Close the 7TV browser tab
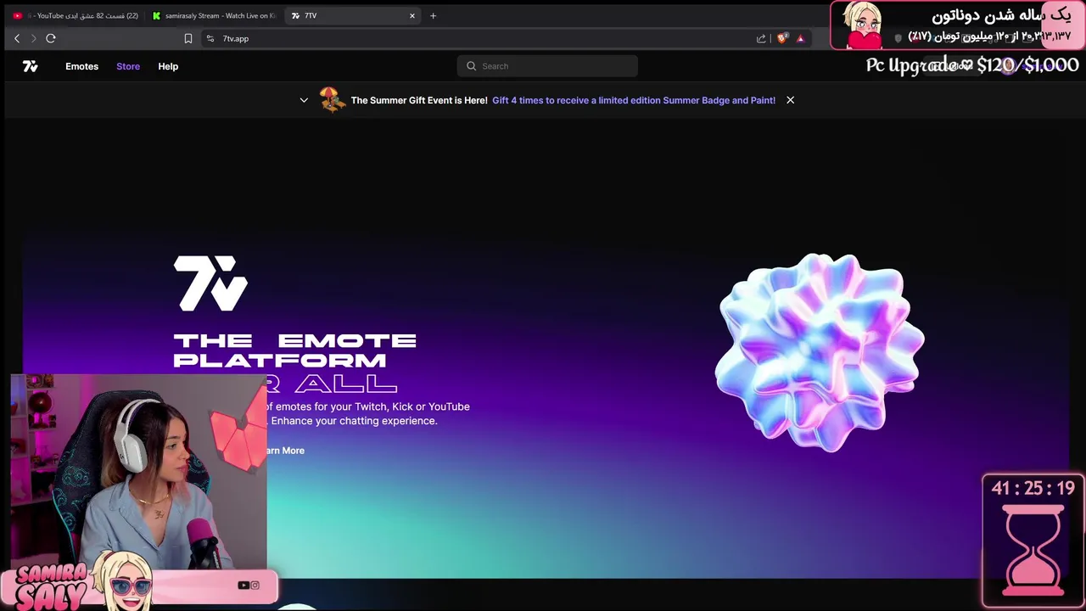1086x611 pixels. 412,15
